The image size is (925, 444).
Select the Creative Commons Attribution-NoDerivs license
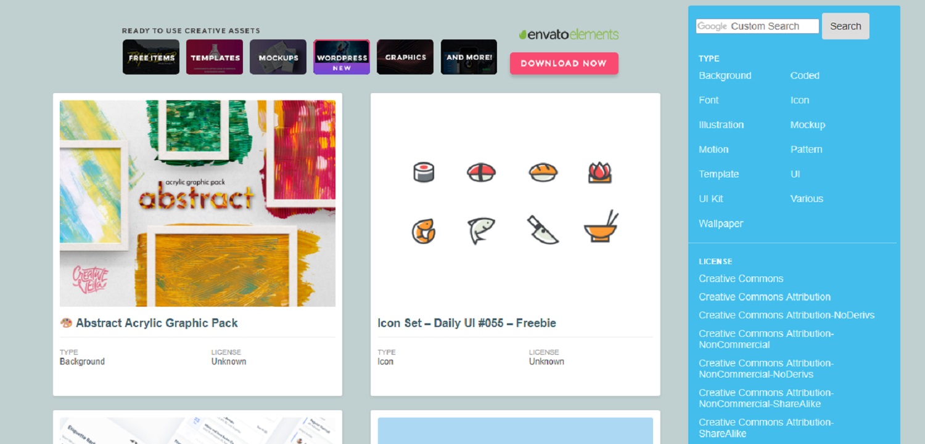click(x=786, y=315)
